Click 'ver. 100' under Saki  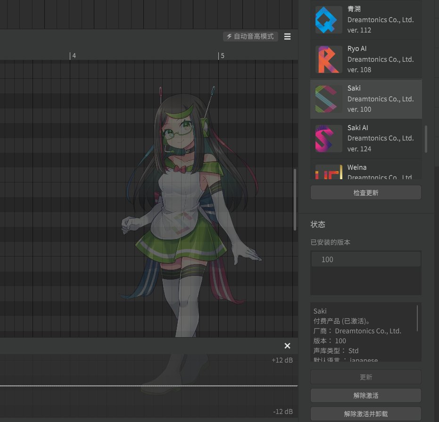coord(359,109)
